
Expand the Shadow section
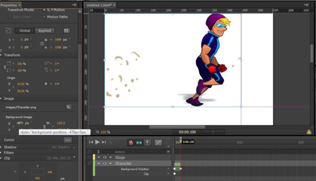pos(1,147)
